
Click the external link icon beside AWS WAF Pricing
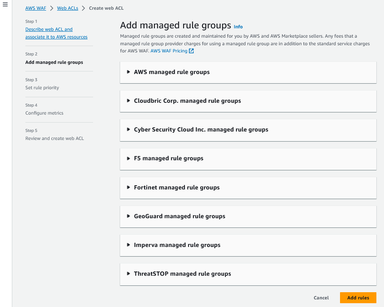pyautogui.click(x=191, y=50)
